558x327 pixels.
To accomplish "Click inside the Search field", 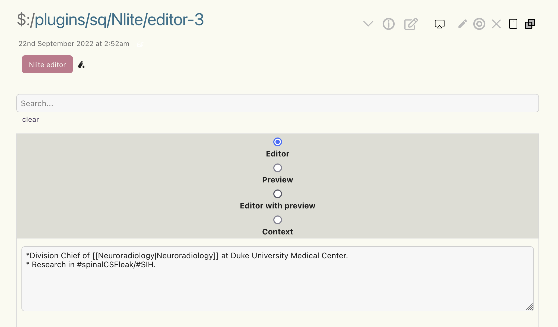I will (277, 103).
